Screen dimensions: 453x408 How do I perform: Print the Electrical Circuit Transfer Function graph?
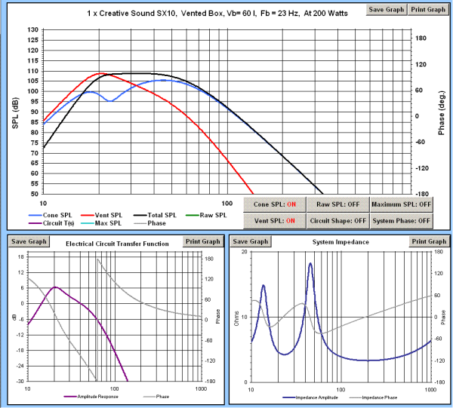point(202,241)
